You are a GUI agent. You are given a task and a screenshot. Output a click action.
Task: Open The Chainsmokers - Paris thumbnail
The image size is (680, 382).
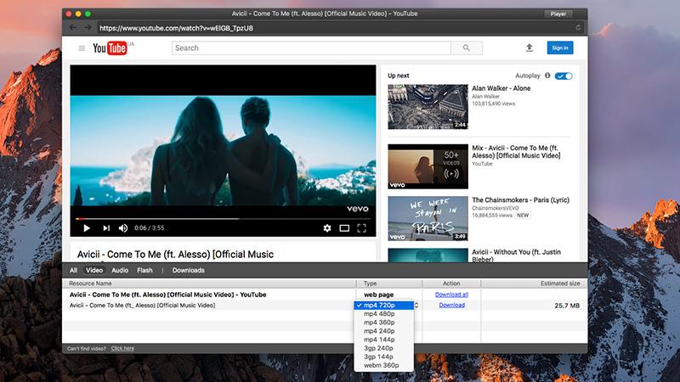[428, 218]
